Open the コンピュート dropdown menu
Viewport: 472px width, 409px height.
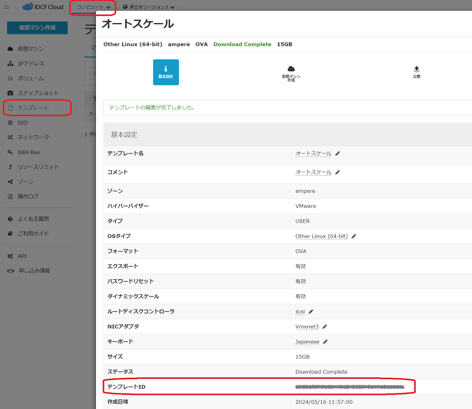pyautogui.click(x=93, y=7)
